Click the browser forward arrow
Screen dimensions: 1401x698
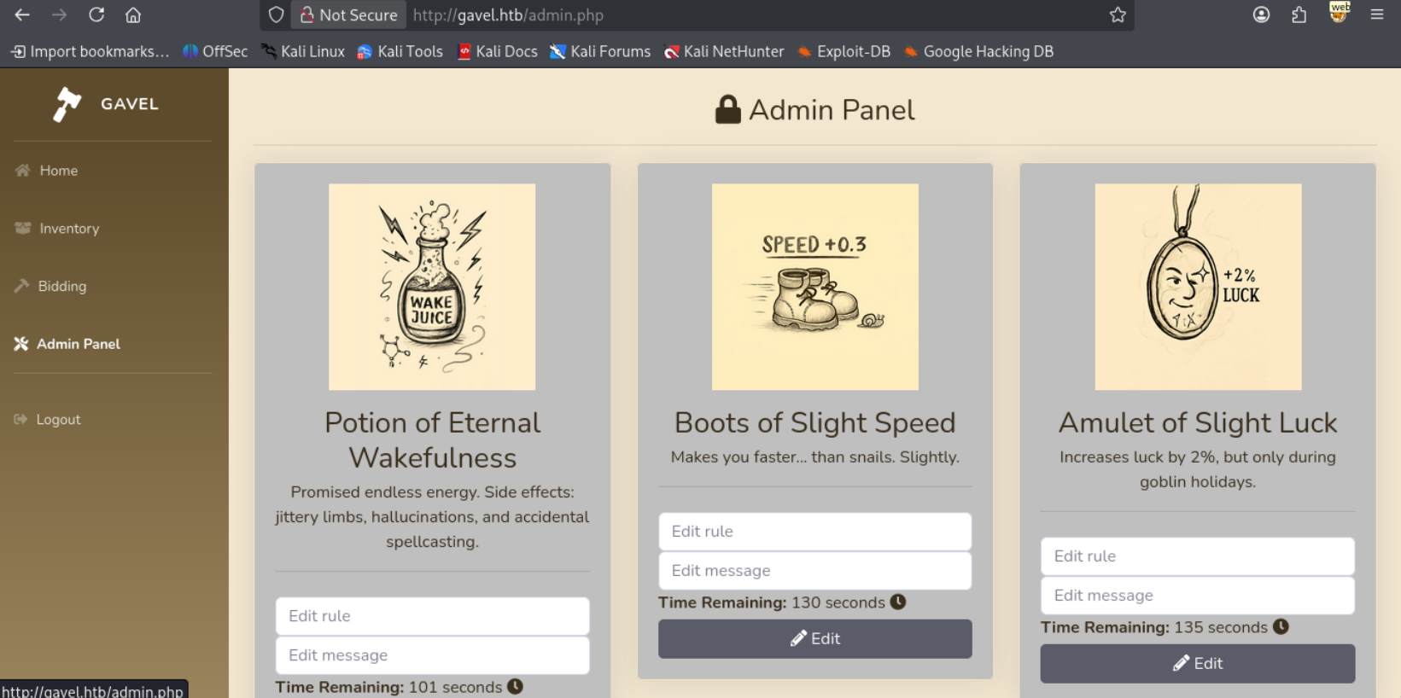pyautogui.click(x=59, y=15)
